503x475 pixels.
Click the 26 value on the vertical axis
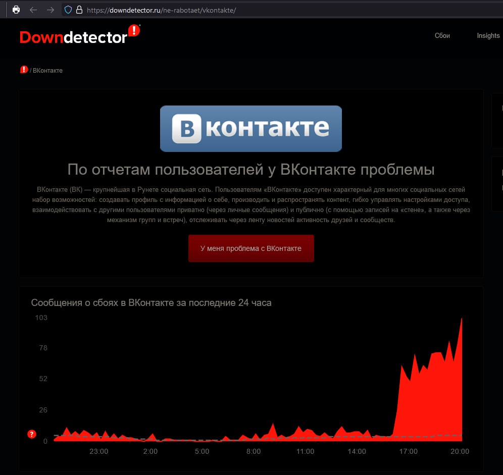point(43,410)
